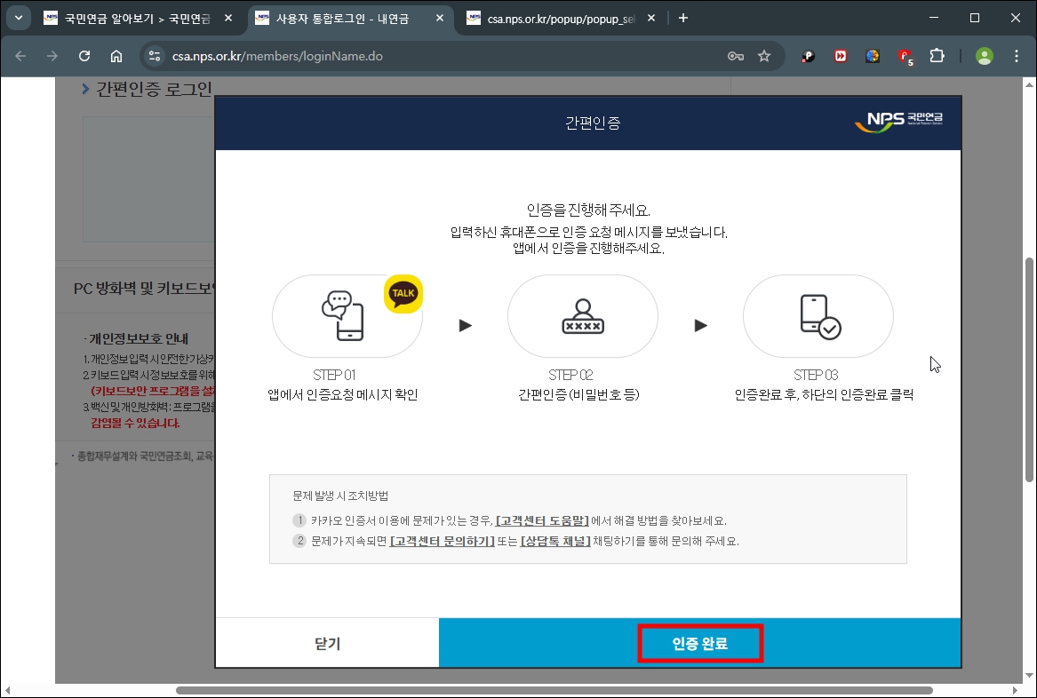
Task: Close the dialog with the 닫기 button
Action: point(325,642)
